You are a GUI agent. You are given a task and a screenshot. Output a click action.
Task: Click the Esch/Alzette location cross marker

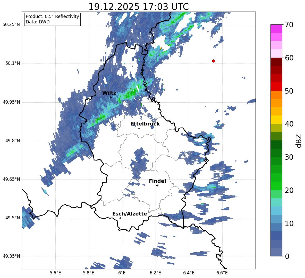(120, 218)
